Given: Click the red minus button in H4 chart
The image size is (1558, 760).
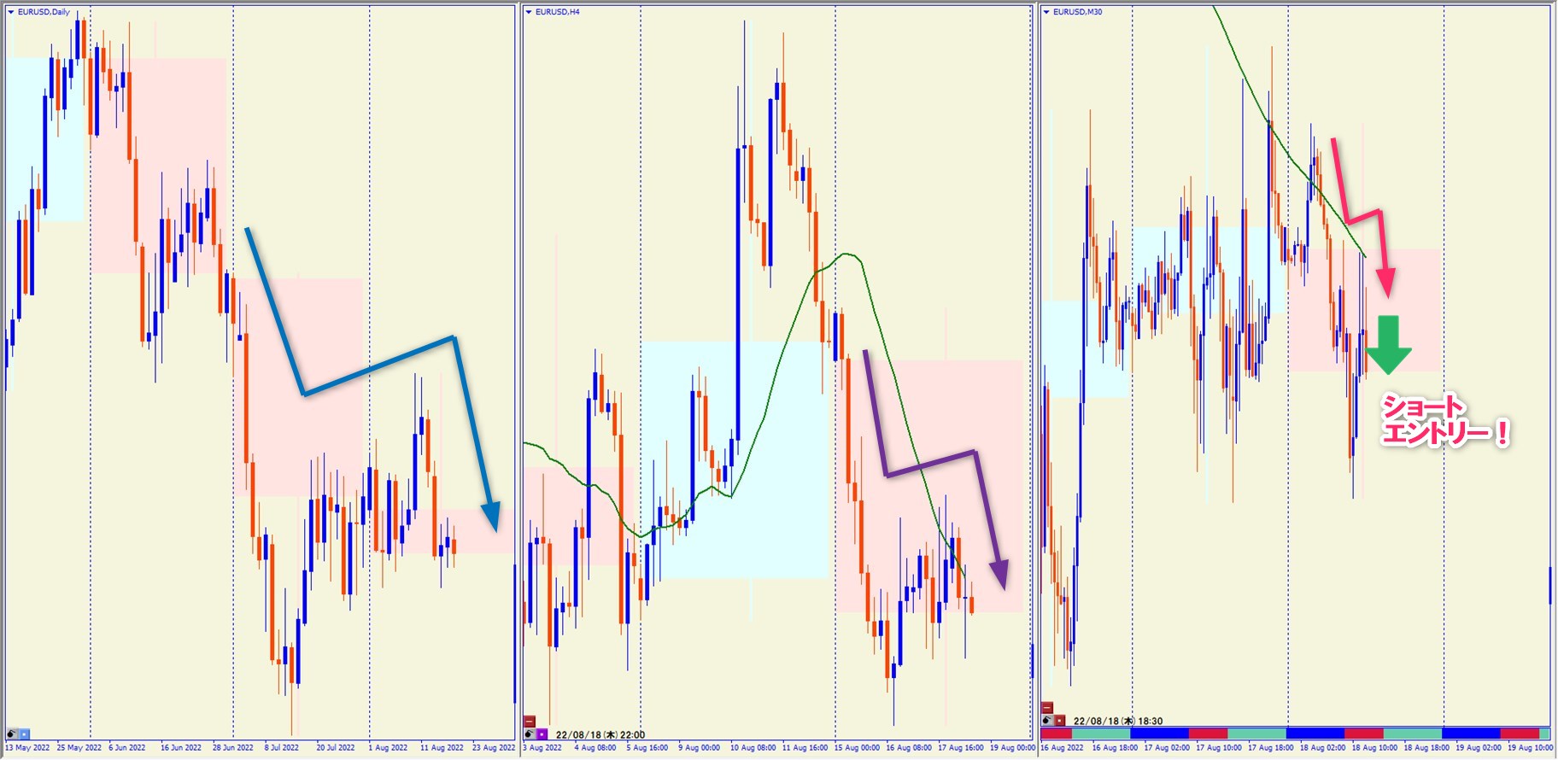Looking at the screenshot, I should click(530, 722).
